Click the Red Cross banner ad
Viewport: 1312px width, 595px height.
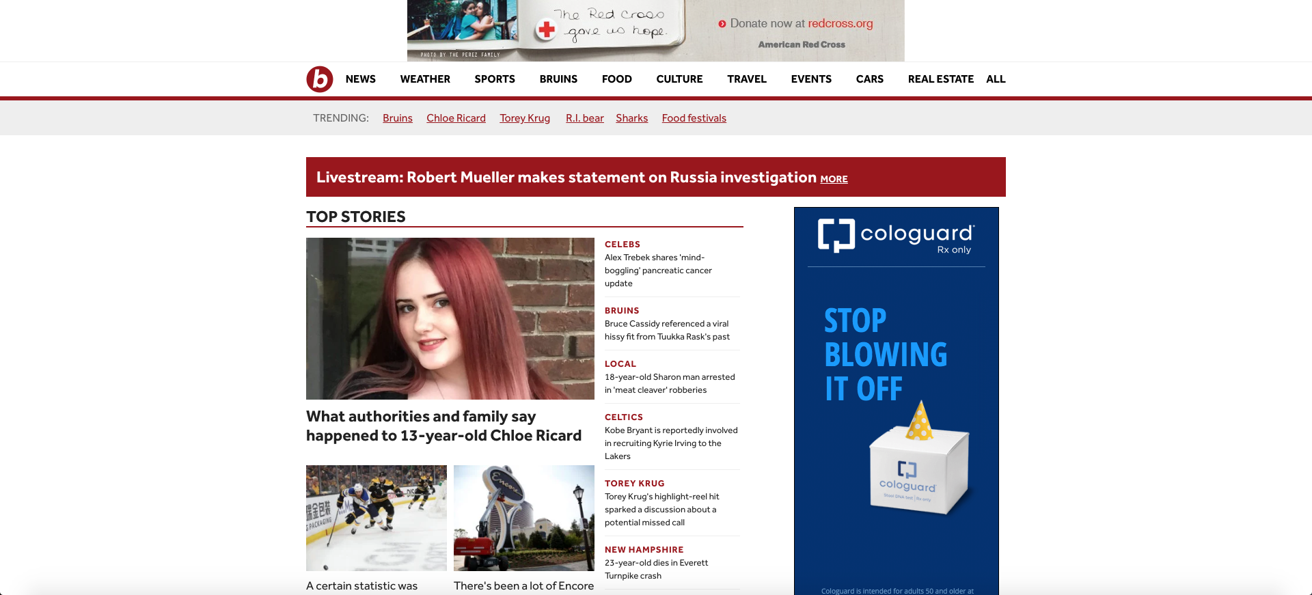pyautogui.click(x=656, y=30)
